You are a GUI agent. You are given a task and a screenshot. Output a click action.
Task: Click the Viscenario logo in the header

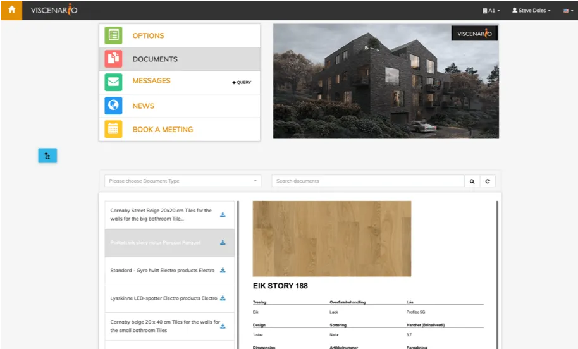pos(54,10)
